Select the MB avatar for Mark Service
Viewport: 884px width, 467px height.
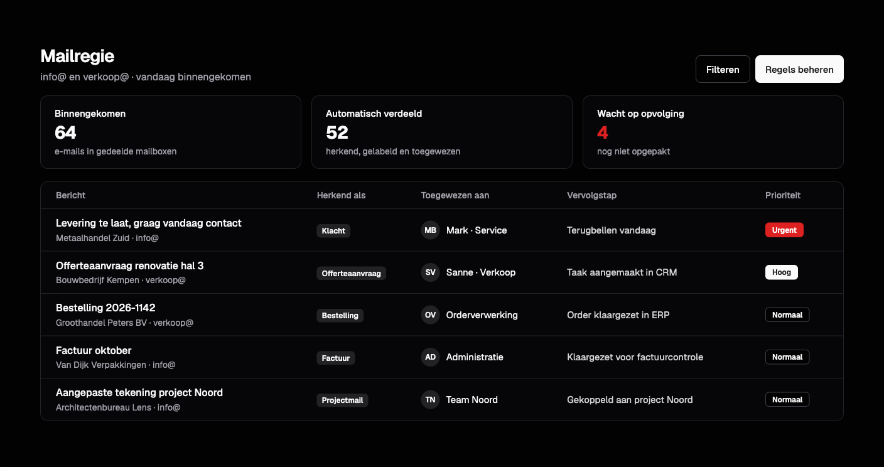pyautogui.click(x=430, y=230)
